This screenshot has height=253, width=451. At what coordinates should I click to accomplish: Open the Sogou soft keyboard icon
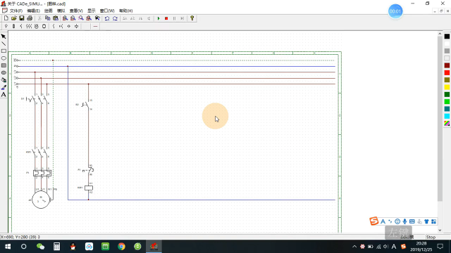412,221
